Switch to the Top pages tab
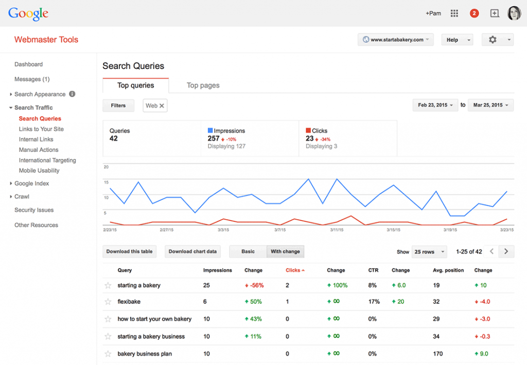 tap(203, 85)
